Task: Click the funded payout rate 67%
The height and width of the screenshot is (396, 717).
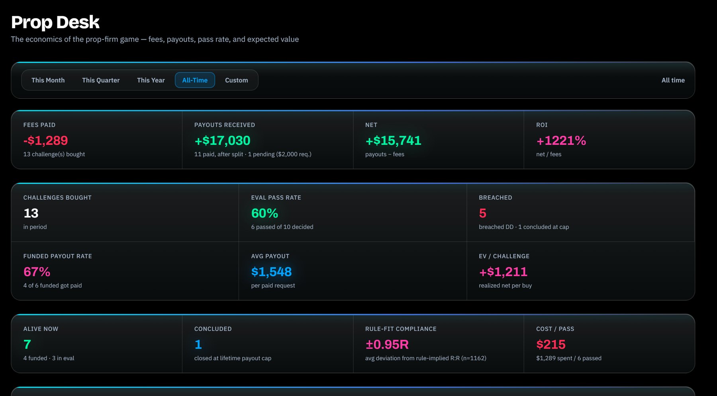Action: (x=37, y=272)
